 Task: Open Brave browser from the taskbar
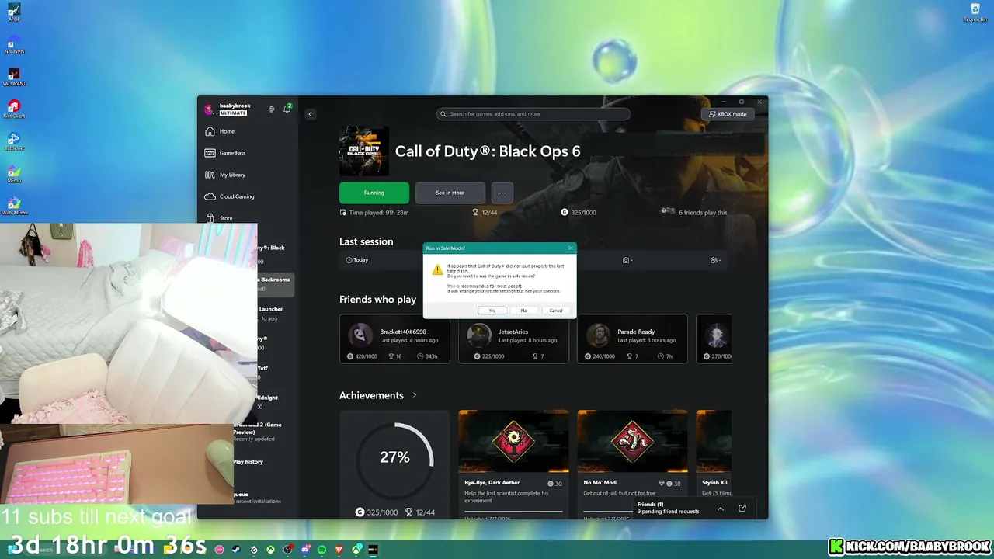[339, 550]
